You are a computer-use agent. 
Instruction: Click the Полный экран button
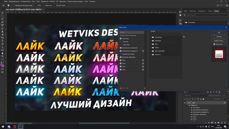click(x=61, y=5)
